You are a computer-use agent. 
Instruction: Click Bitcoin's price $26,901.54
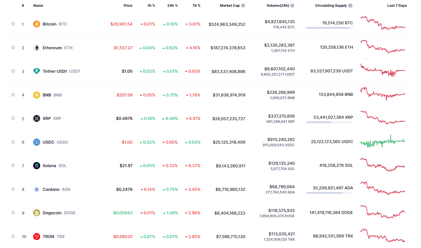point(121,24)
